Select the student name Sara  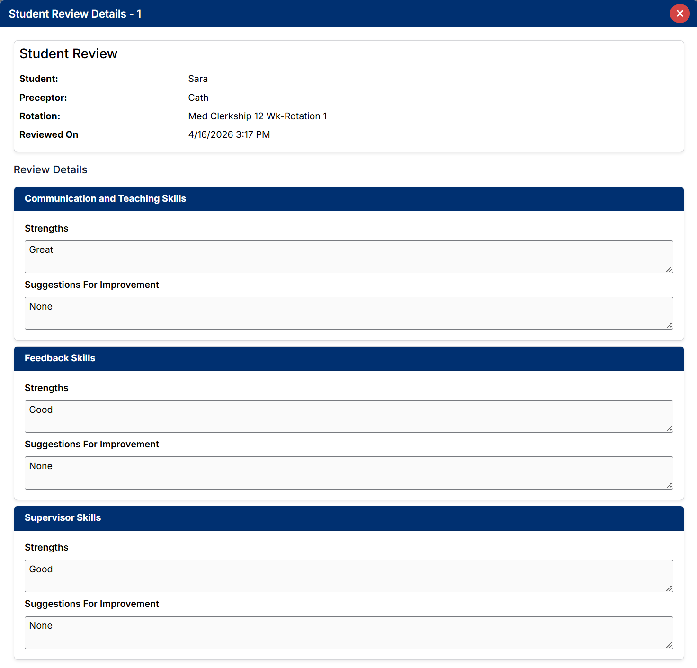198,79
